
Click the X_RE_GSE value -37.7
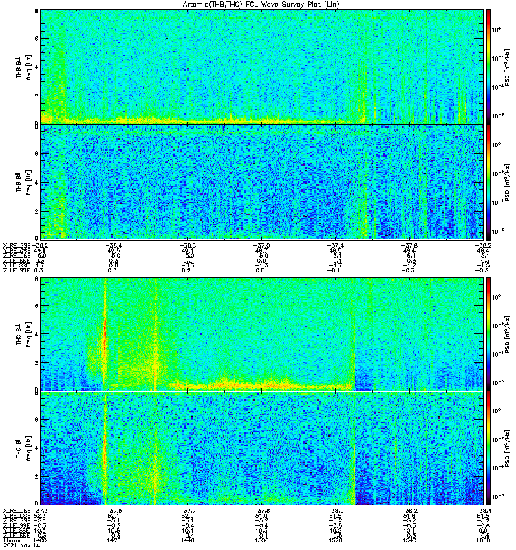[187, 511]
